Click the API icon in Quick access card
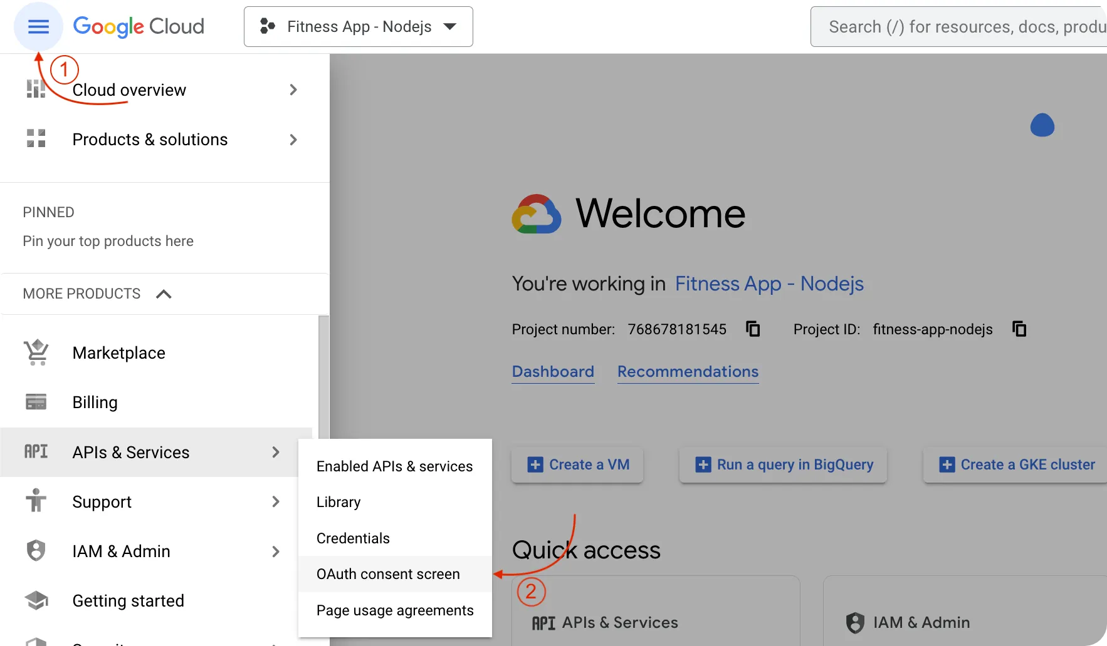The height and width of the screenshot is (646, 1107). [x=543, y=623]
